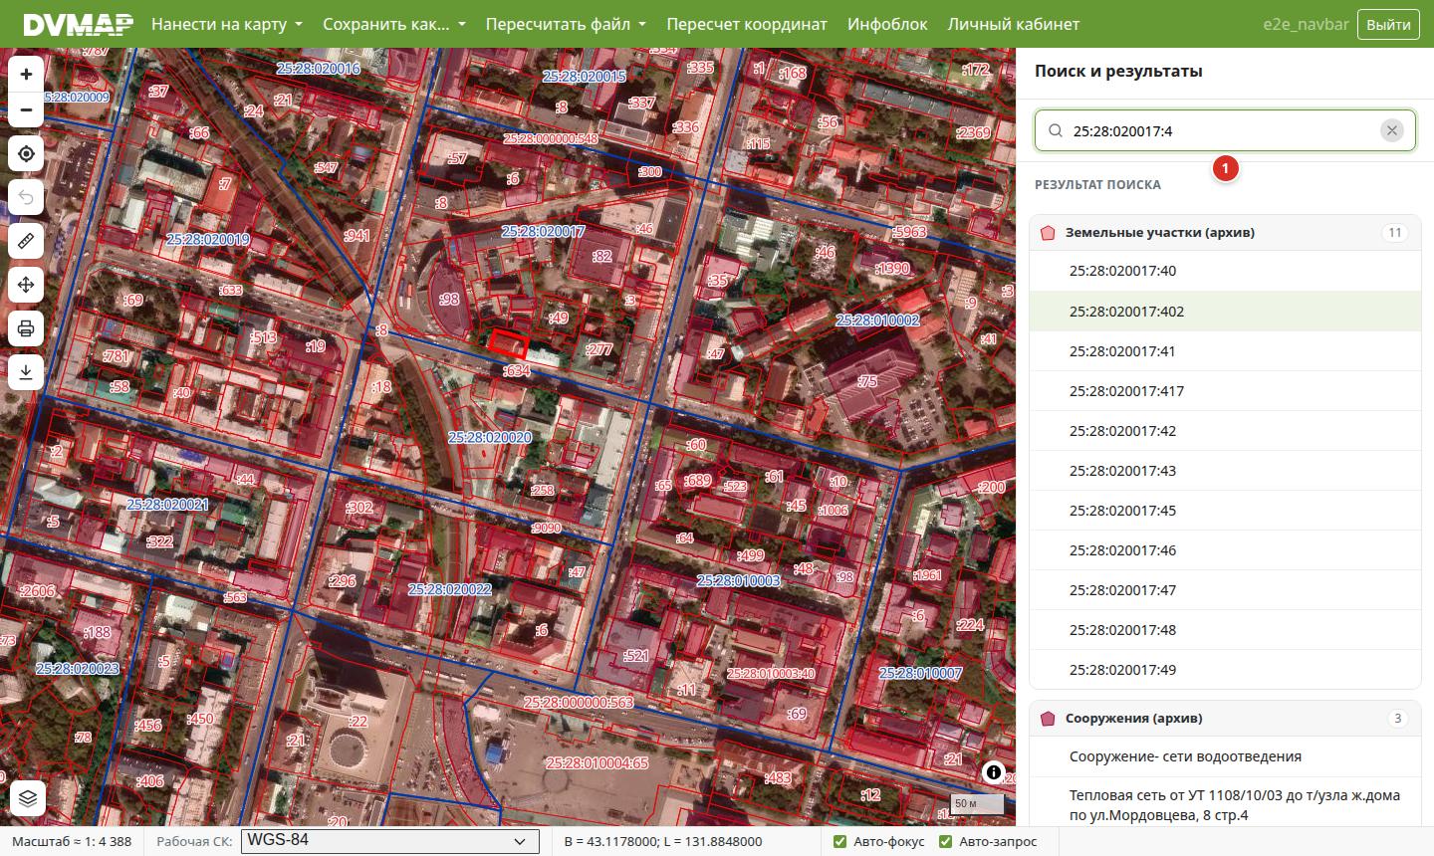
Task: Print the map via printer icon
Action: [26, 328]
